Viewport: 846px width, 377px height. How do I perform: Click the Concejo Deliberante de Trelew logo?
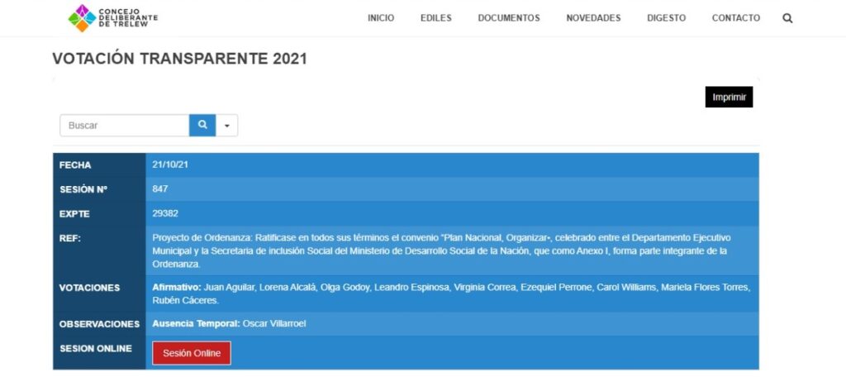click(112, 18)
